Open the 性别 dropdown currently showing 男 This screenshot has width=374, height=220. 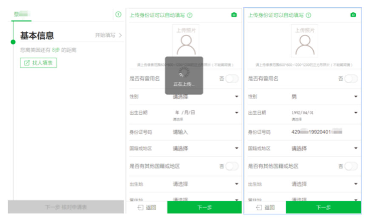pyautogui.click(x=356, y=97)
